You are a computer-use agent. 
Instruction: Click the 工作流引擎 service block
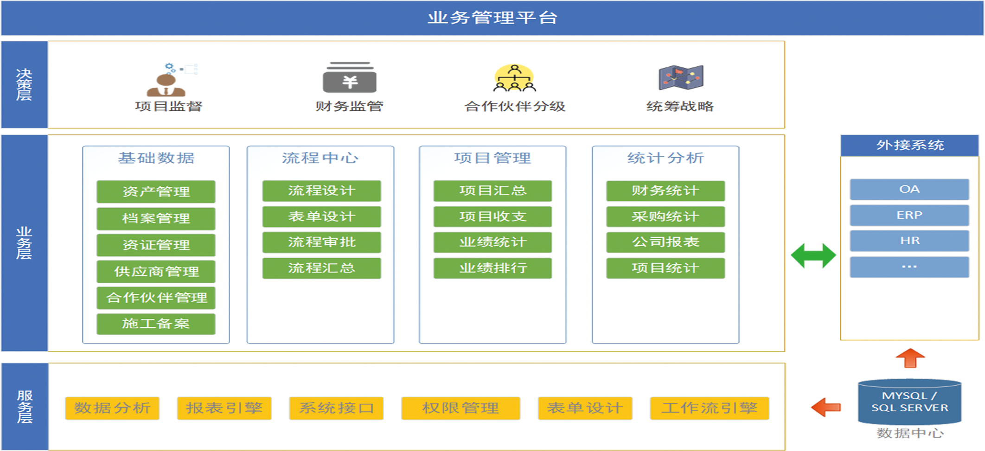click(709, 408)
